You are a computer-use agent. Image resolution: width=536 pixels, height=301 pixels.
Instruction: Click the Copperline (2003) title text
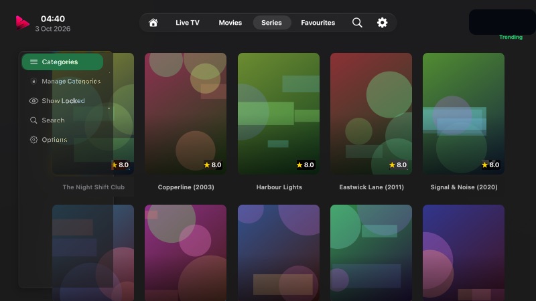point(186,187)
